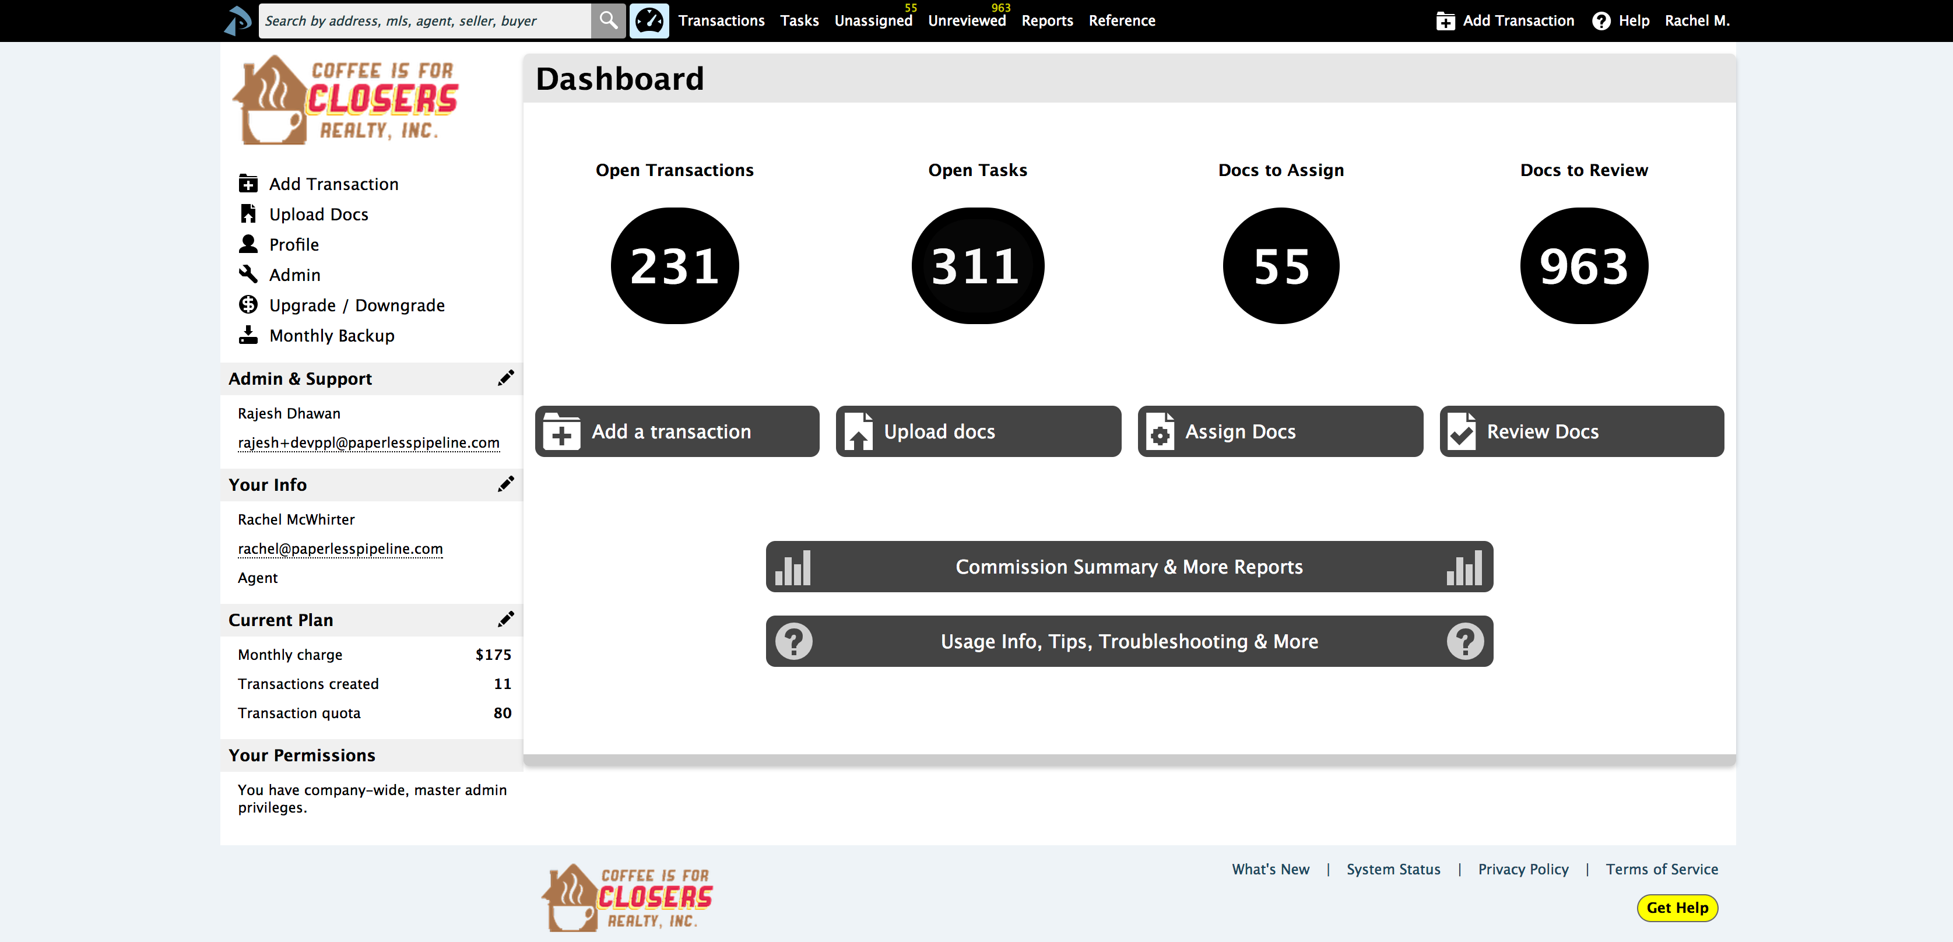
Task: Click Monthly Backup download icon
Action: pyautogui.click(x=248, y=335)
